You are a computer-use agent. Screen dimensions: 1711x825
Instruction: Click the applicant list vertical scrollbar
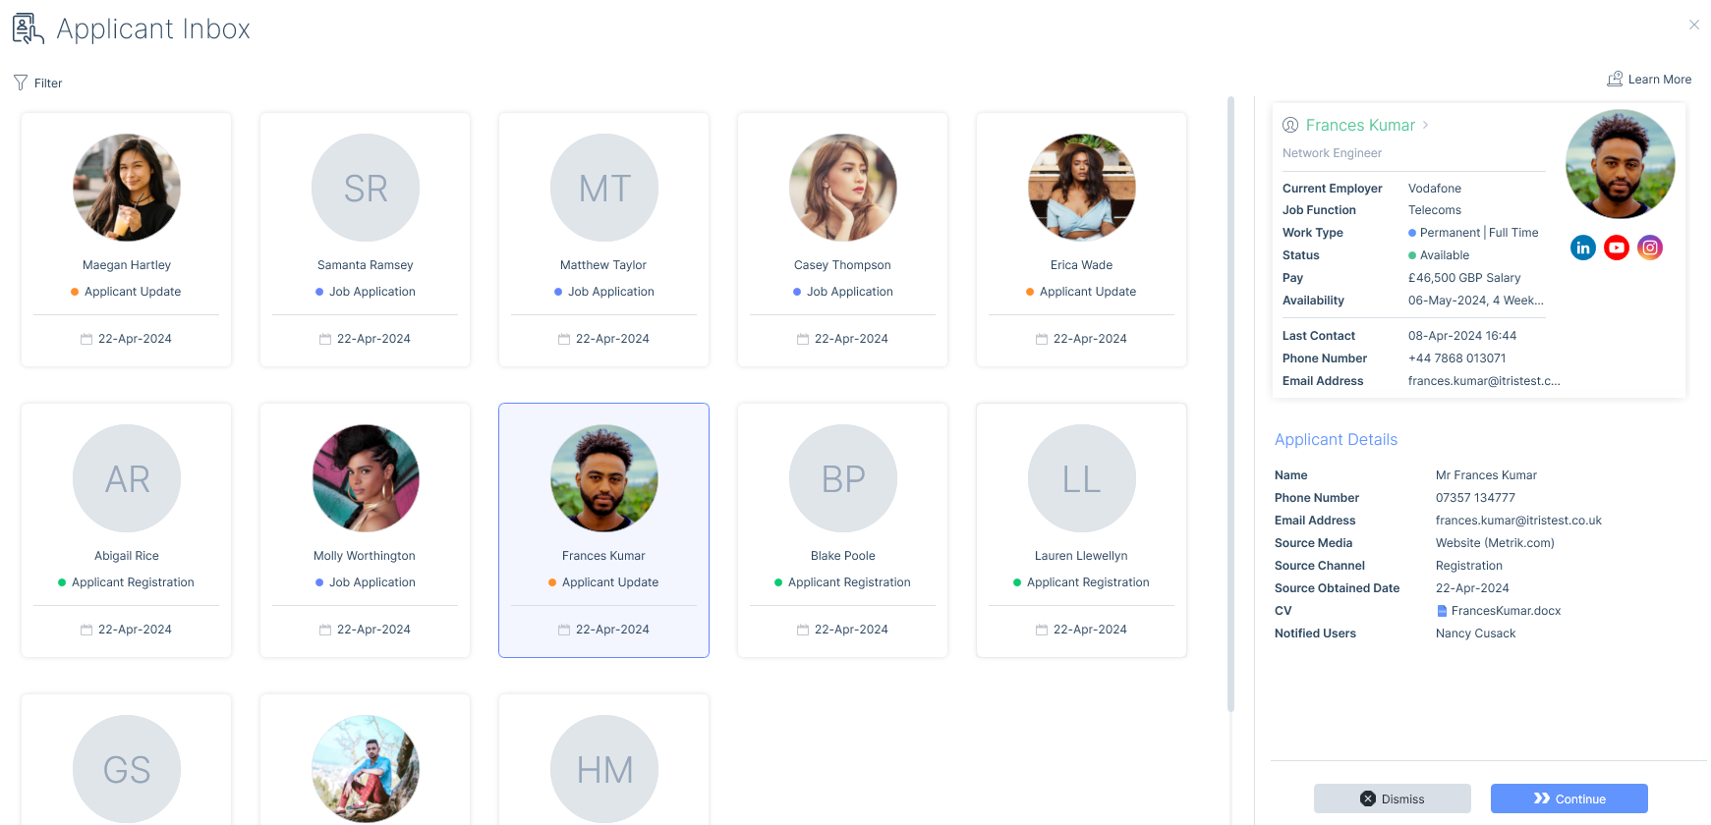pyautogui.click(x=1230, y=403)
